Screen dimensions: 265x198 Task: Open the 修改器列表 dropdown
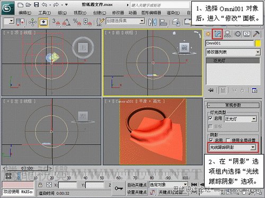(233, 52)
